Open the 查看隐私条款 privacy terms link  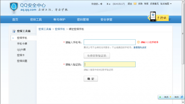(140, 47)
